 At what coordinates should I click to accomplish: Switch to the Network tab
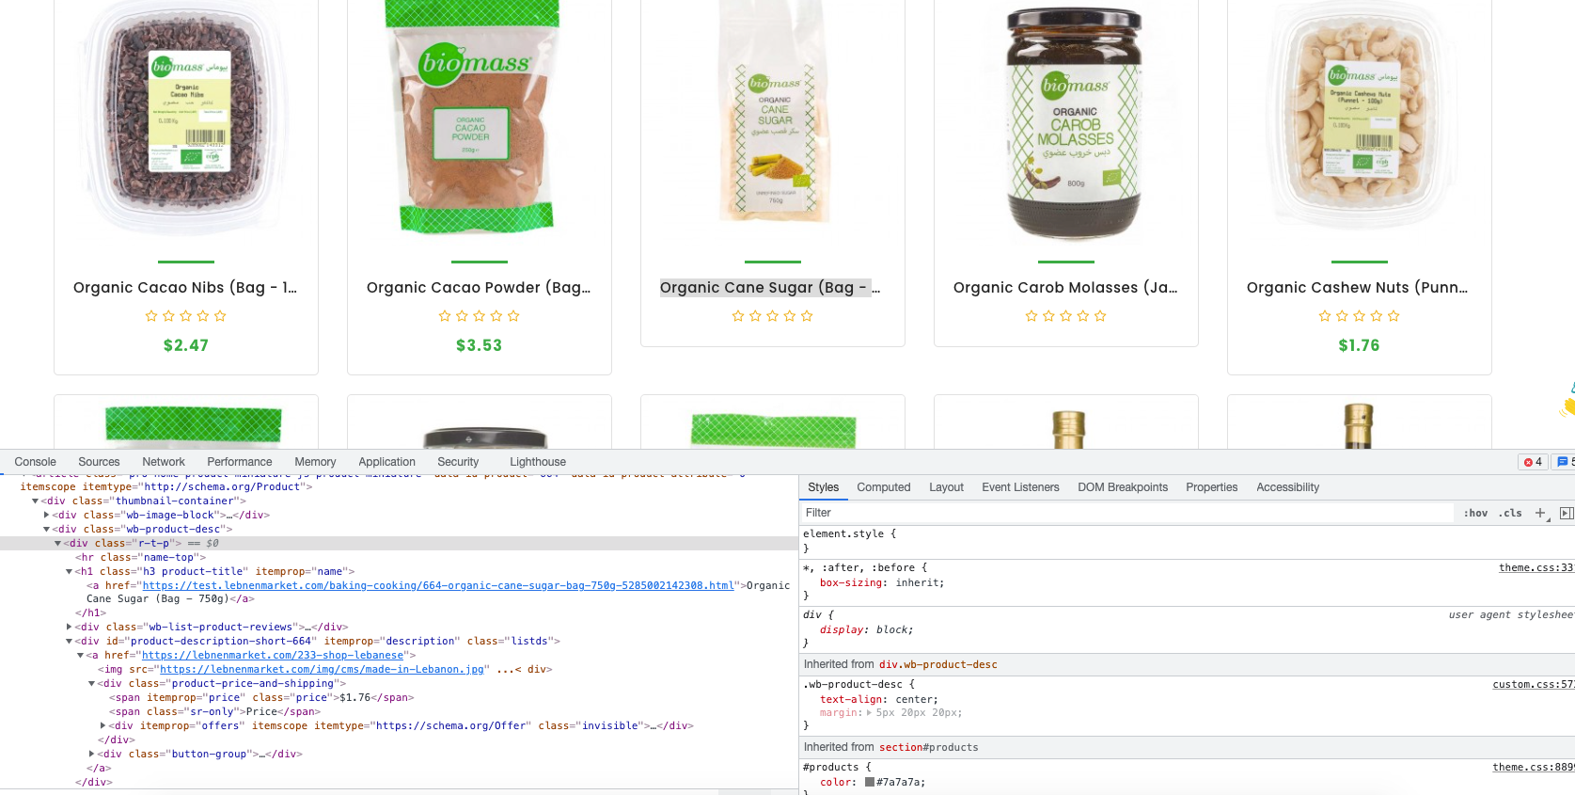(164, 462)
